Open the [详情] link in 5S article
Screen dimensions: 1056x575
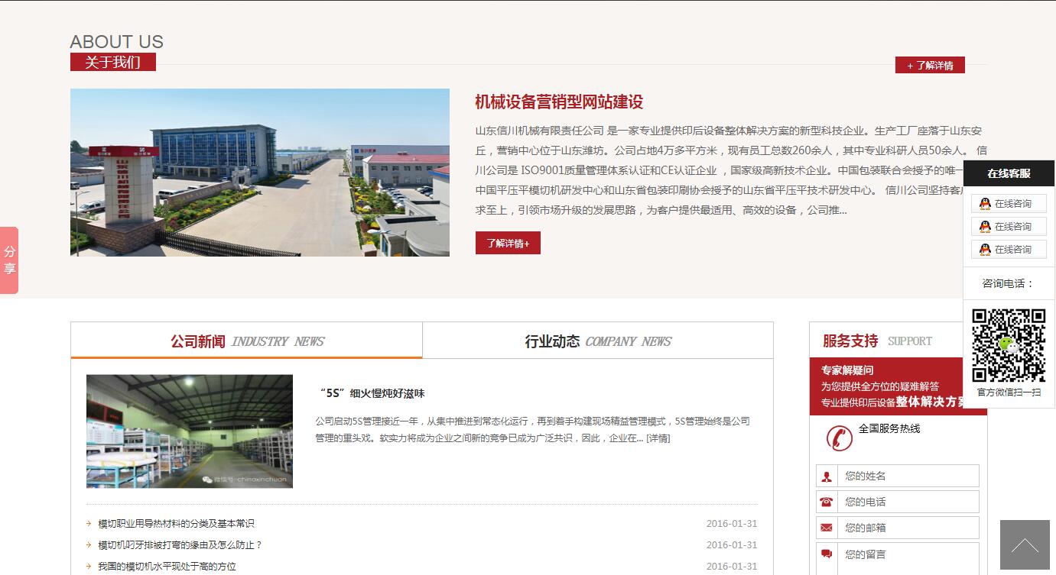(x=658, y=438)
